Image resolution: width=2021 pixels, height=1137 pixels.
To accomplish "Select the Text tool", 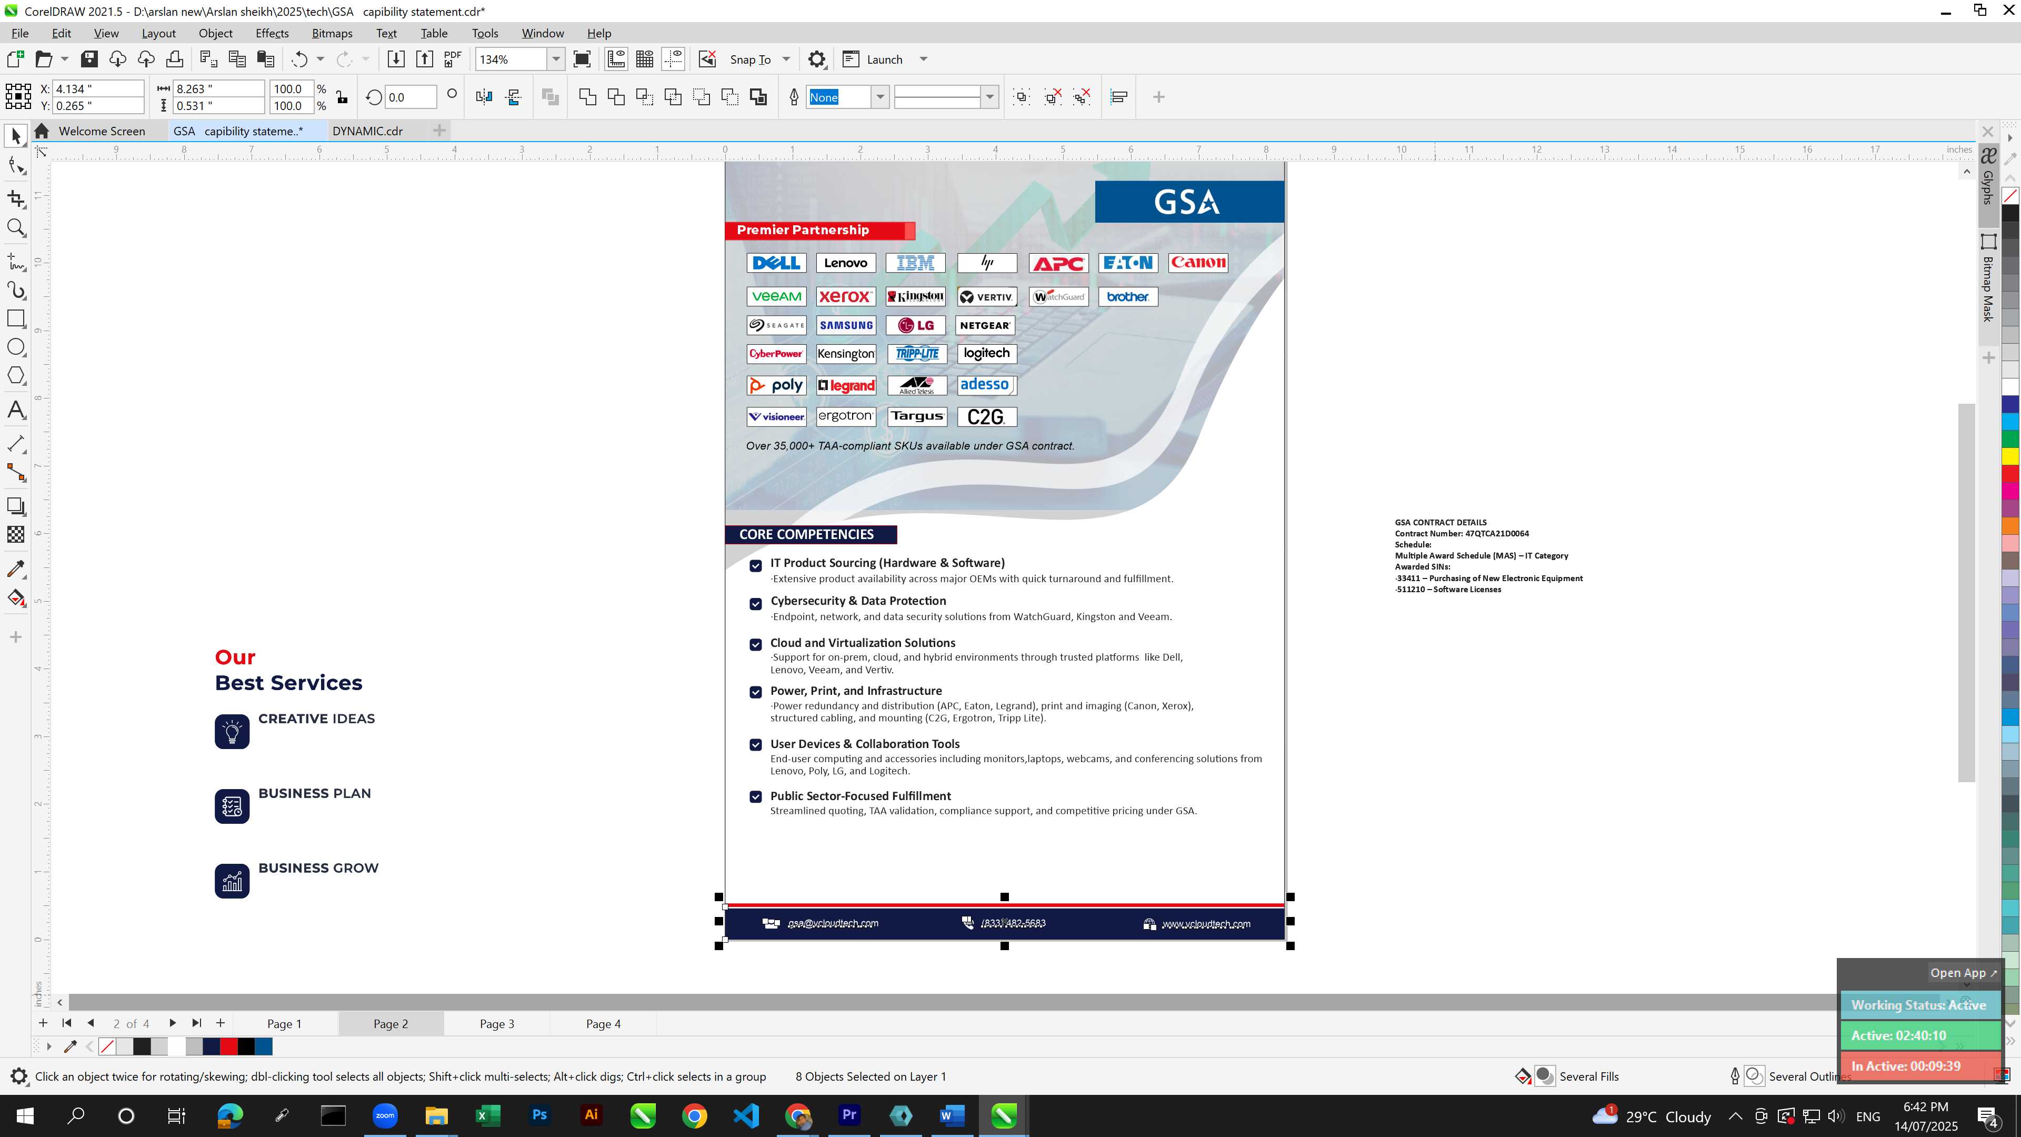I will click(x=16, y=410).
